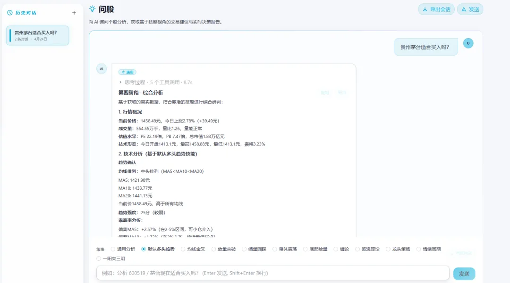Image resolution: width=510 pixels, height=283 pixels.
Task: Select the 底部放量 strategy radio
Action: coord(306,249)
